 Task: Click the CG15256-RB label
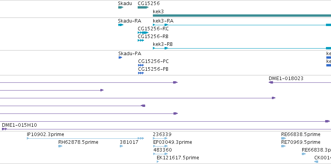pyautogui.click(x=153, y=37)
